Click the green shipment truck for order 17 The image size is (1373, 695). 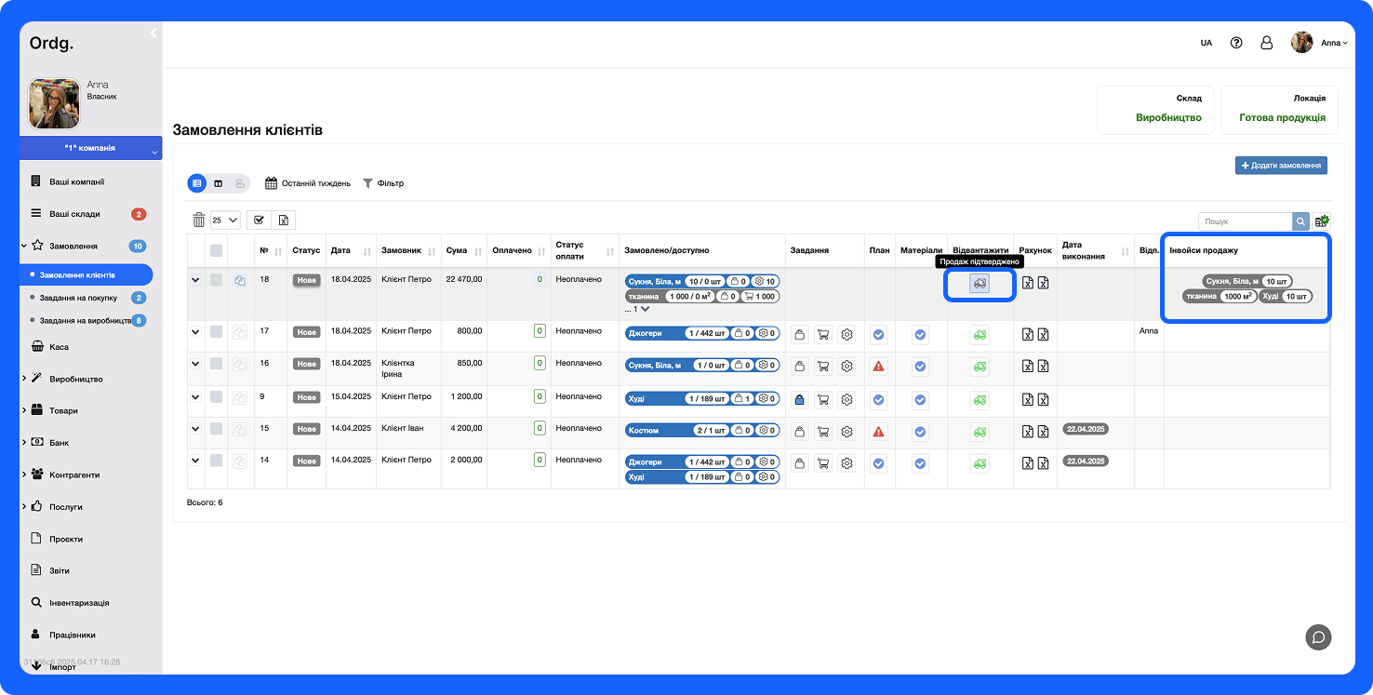[979, 336]
